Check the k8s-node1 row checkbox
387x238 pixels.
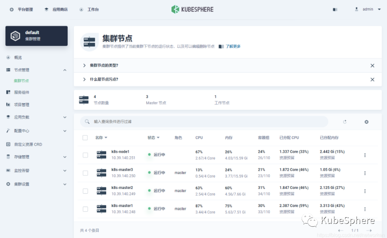[x=85, y=155]
